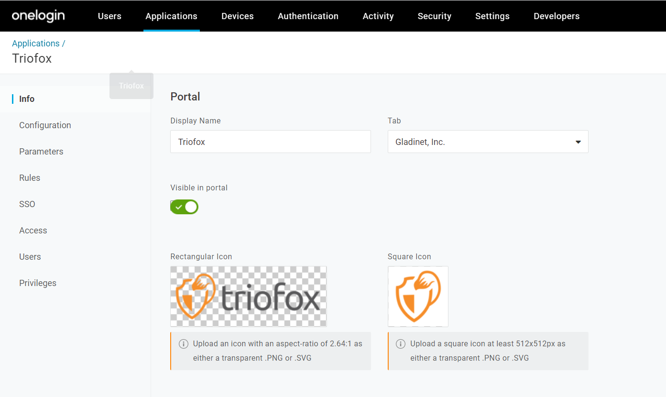Open the Parameters sidebar tab
This screenshot has width=666, height=397.
tap(41, 152)
